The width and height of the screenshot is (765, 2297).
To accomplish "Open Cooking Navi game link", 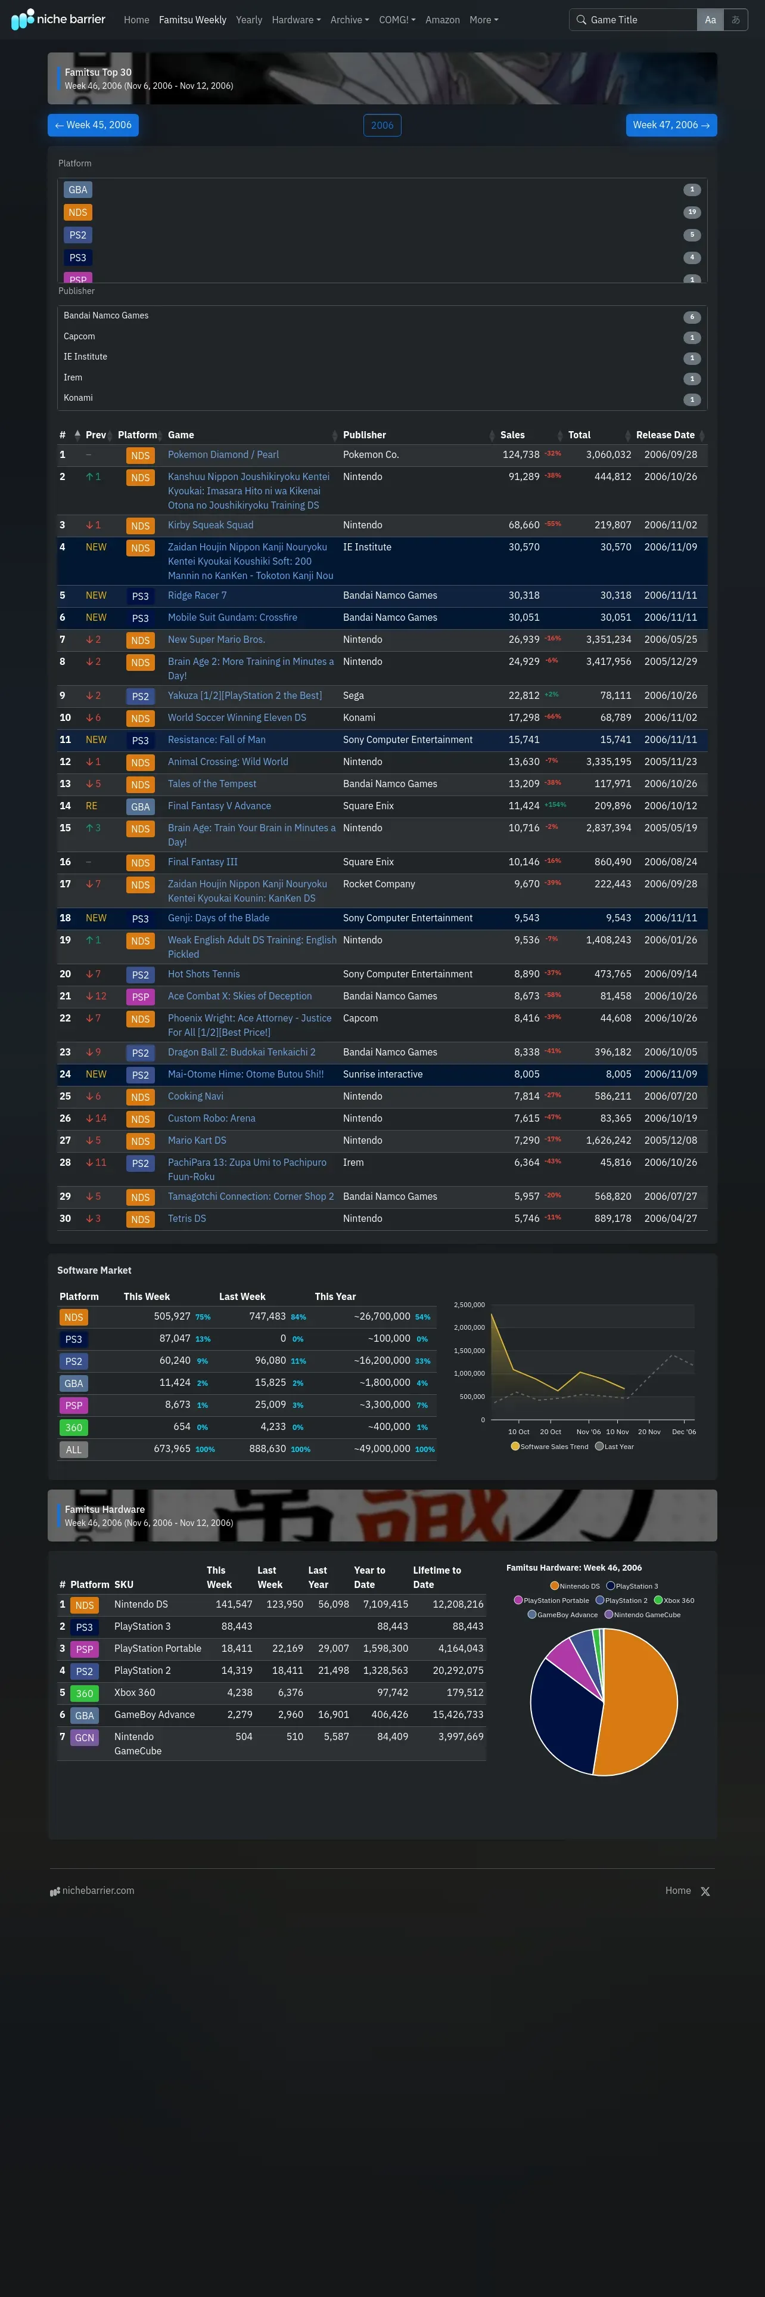I will [x=196, y=1097].
